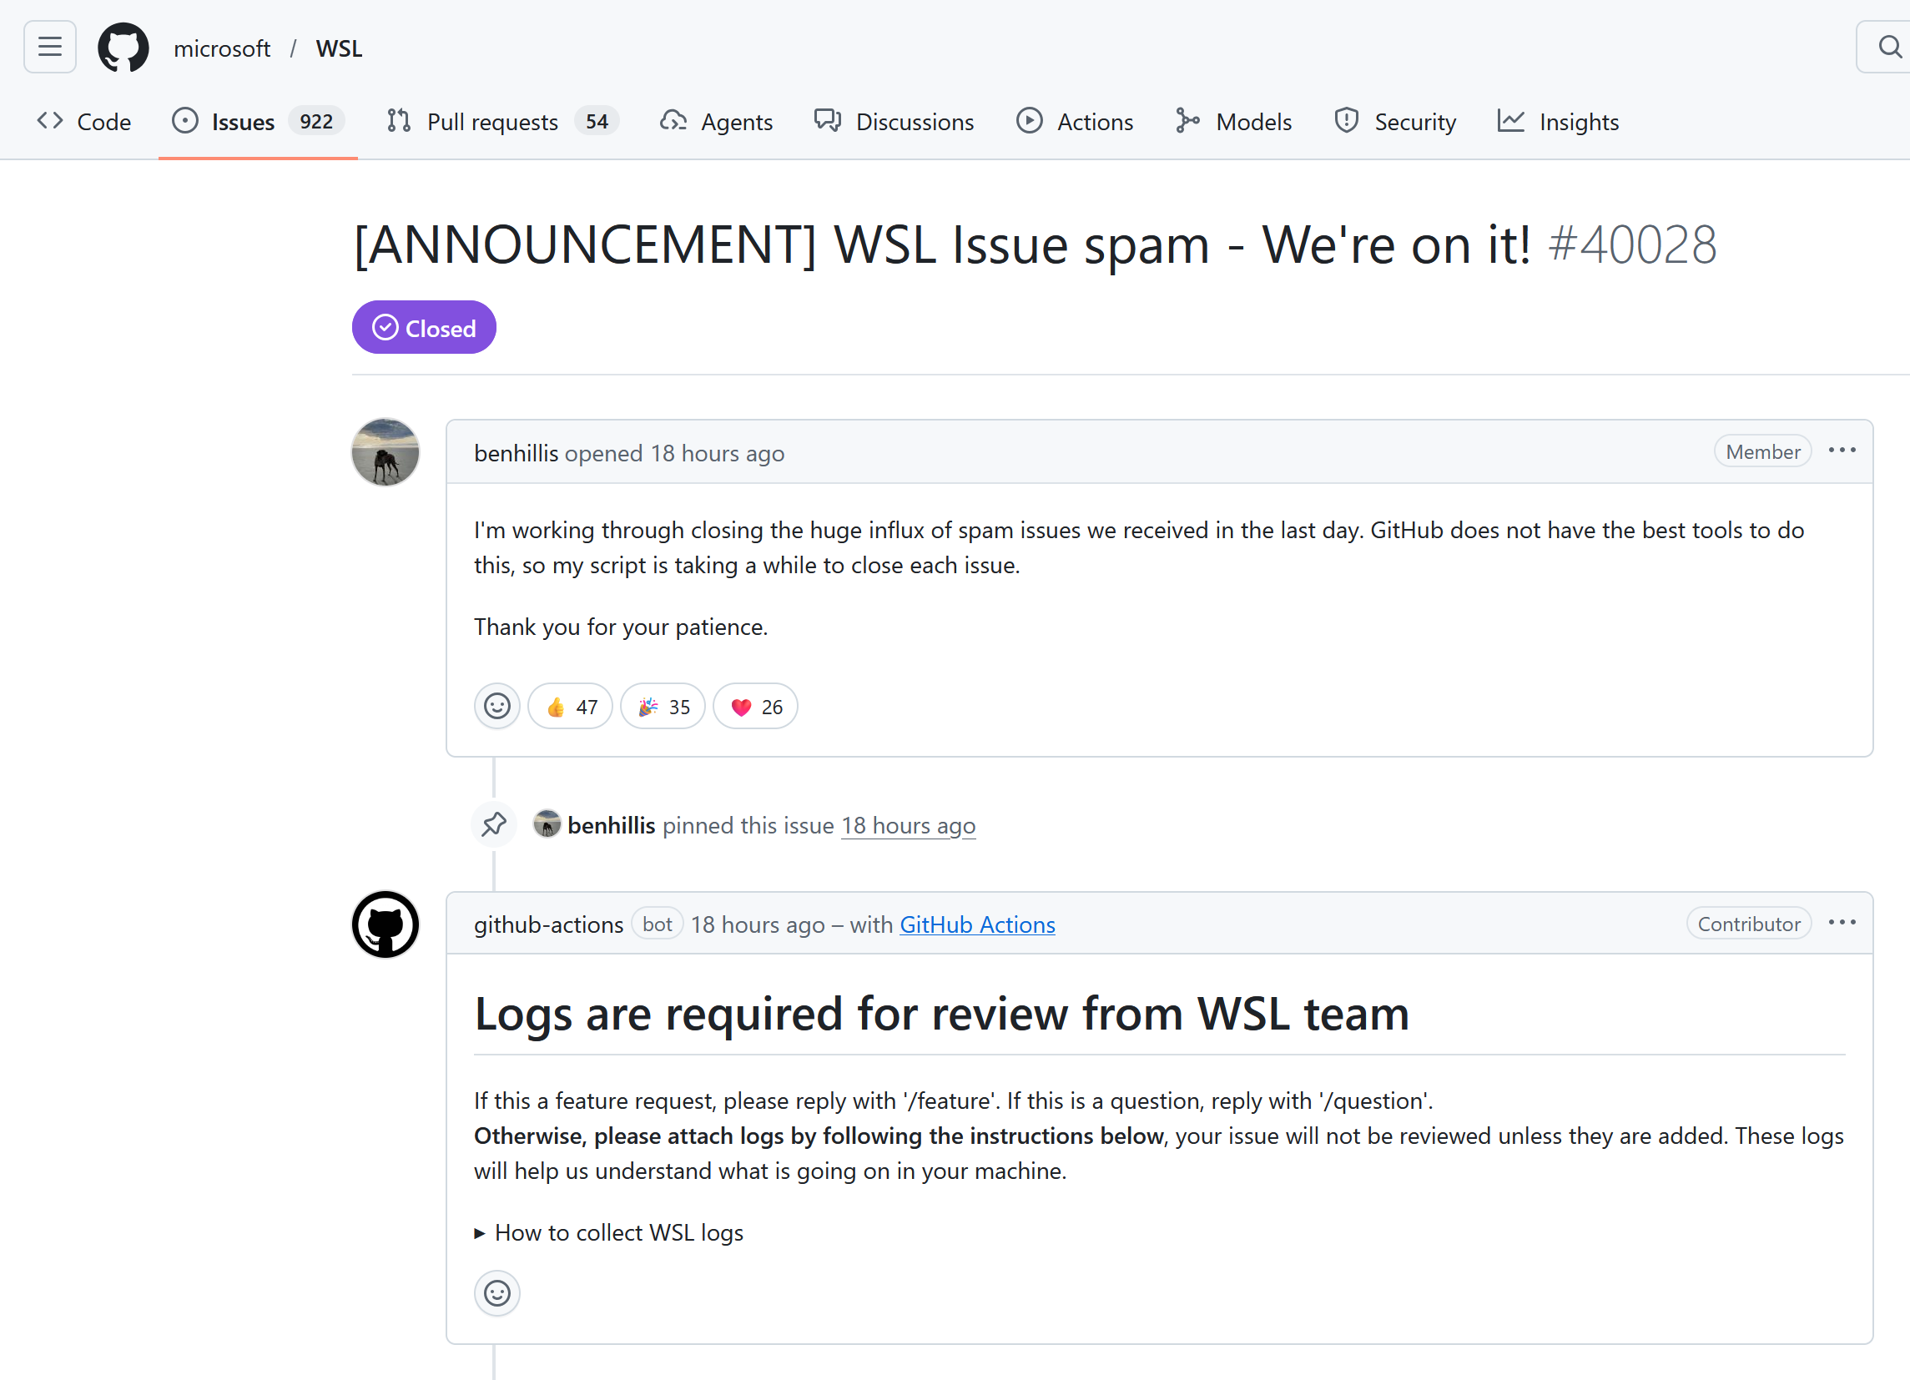Click the GitHub Octocat logo

coord(123,48)
